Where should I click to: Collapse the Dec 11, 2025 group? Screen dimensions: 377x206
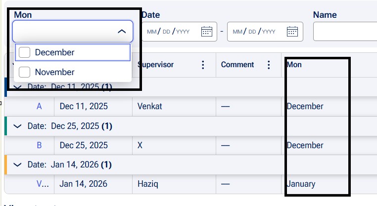(x=18, y=87)
